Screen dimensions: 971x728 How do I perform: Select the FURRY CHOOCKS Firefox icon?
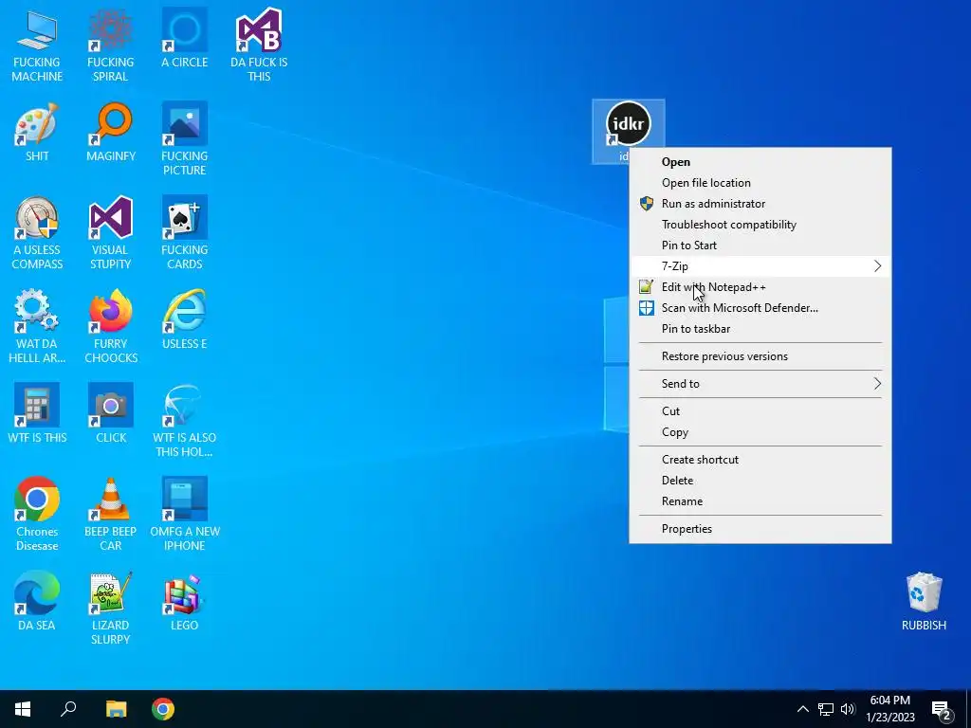(110, 313)
